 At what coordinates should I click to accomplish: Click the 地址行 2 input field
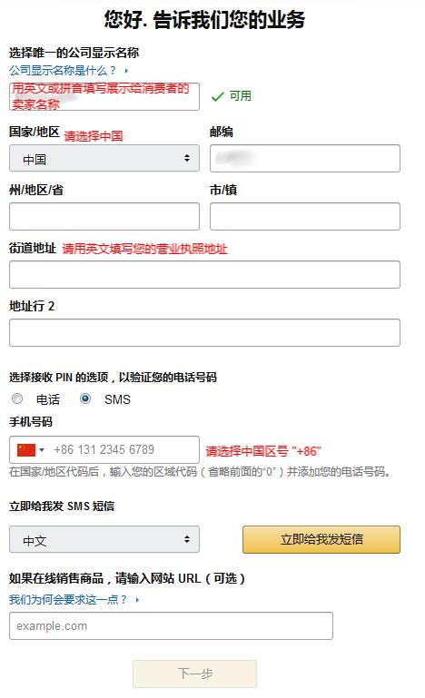coord(204,332)
